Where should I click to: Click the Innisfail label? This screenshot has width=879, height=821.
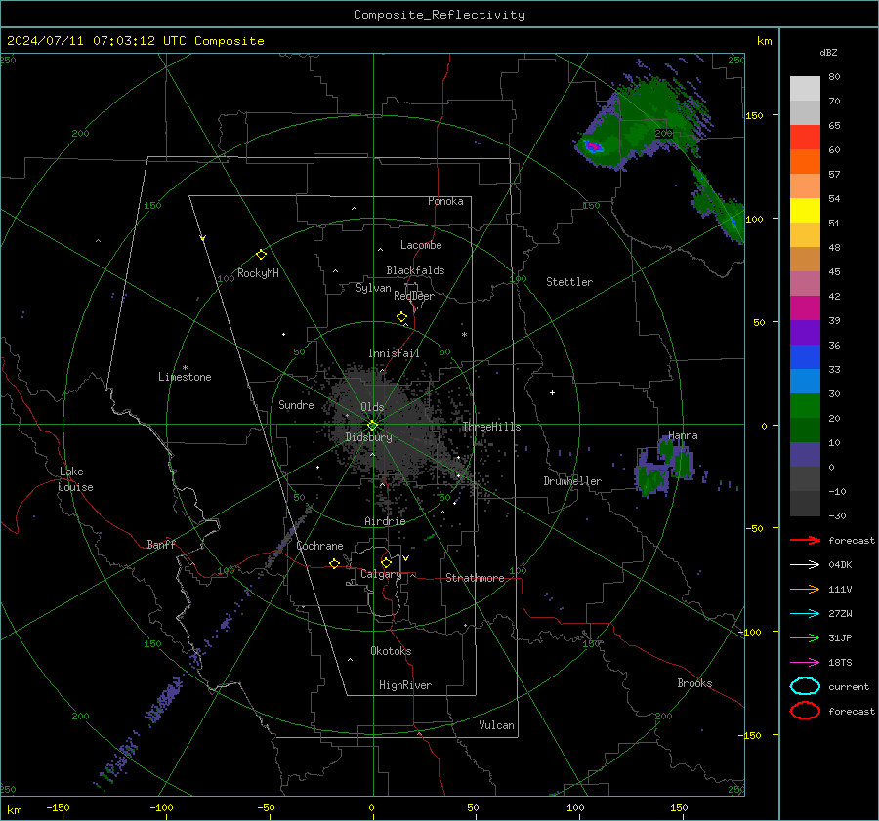tap(394, 353)
